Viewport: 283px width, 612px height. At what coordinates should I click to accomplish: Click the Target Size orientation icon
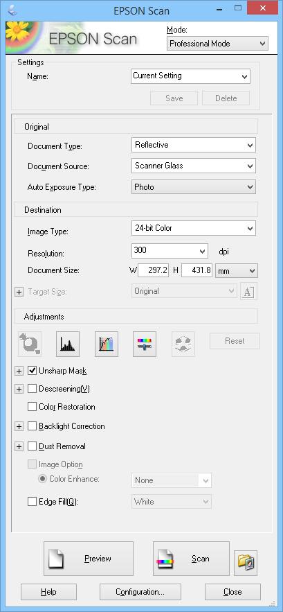[x=248, y=292]
